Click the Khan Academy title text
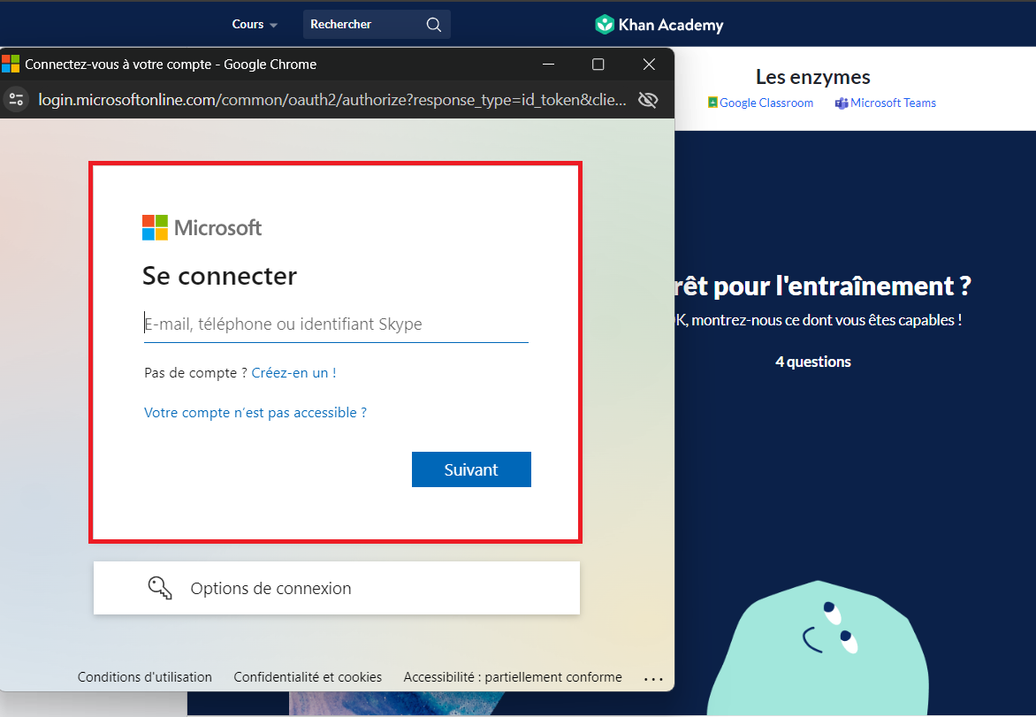This screenshot has height=717, width=1036. [671, 25]
